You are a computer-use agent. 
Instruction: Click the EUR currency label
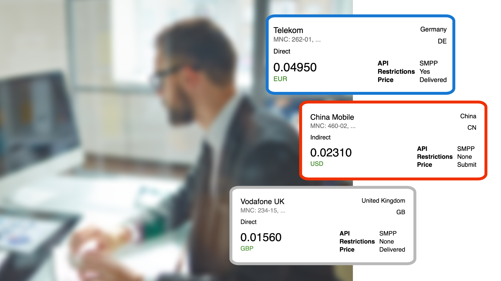[280, 79]
